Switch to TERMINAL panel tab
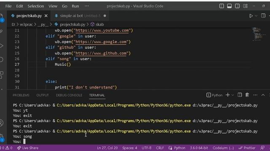 click(97, 95)
